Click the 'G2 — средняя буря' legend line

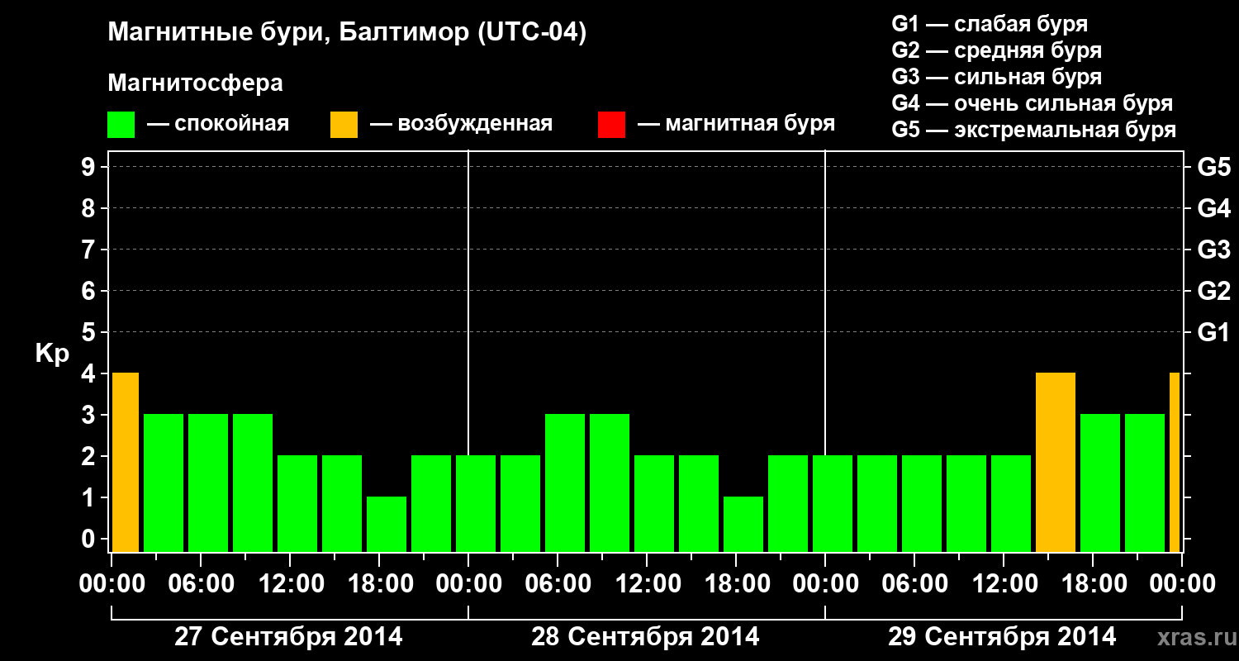click(x=997, y=50)
